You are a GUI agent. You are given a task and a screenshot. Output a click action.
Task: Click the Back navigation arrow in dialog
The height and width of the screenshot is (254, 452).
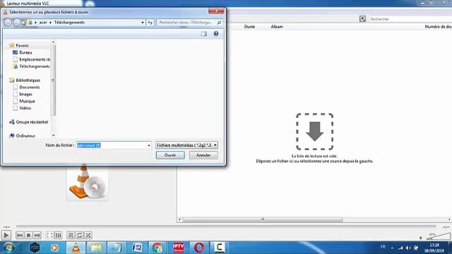[x=8, y=23]
